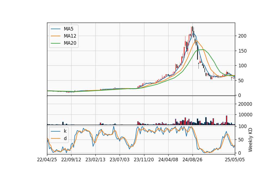261x188 pixels.
Task: Click the 22/04/25 date label
Action: click(47, 160)
